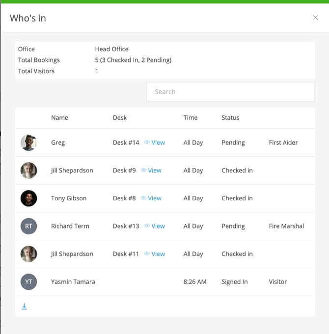Open View link for Tony Gibson's desk

[155, 198]
